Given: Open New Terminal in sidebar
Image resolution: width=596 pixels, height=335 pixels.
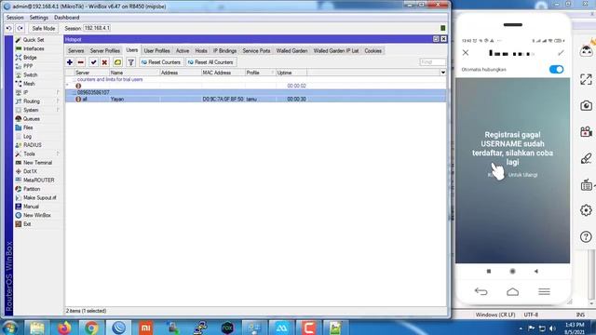Looking at the screenshot, I should 37,163.
